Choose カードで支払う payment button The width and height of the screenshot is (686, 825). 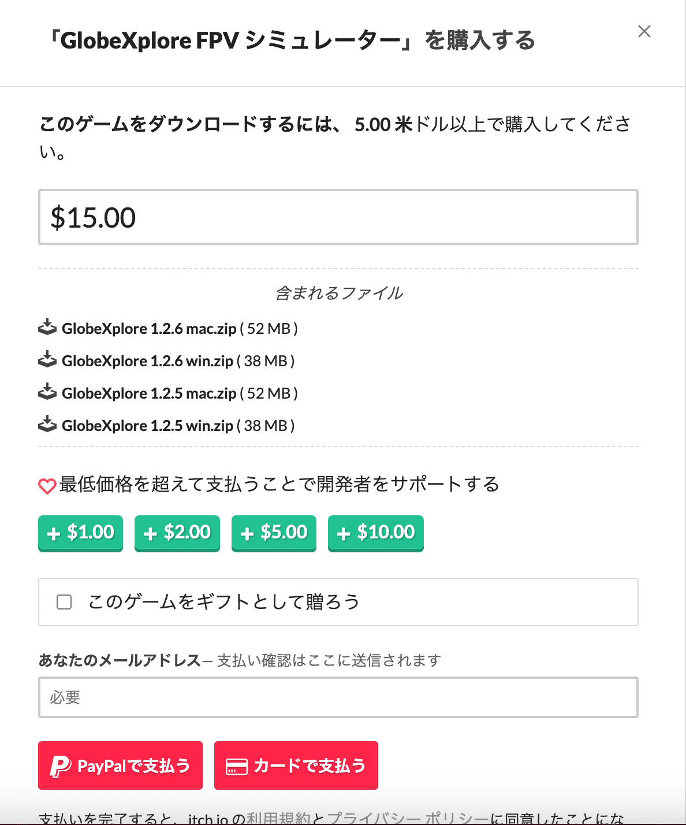click(296, 765)
